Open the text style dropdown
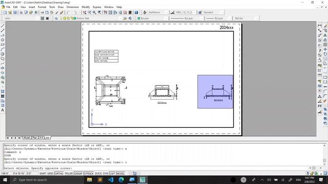This screenshot has width=328, height=184. [x=158, y=12]
